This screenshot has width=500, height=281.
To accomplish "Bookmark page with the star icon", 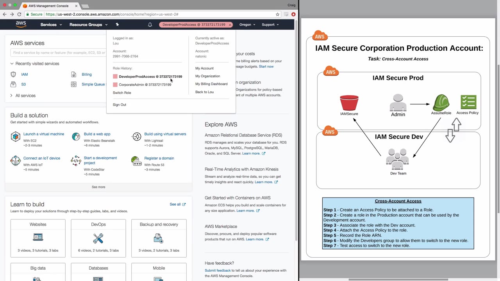I will 278,14.
